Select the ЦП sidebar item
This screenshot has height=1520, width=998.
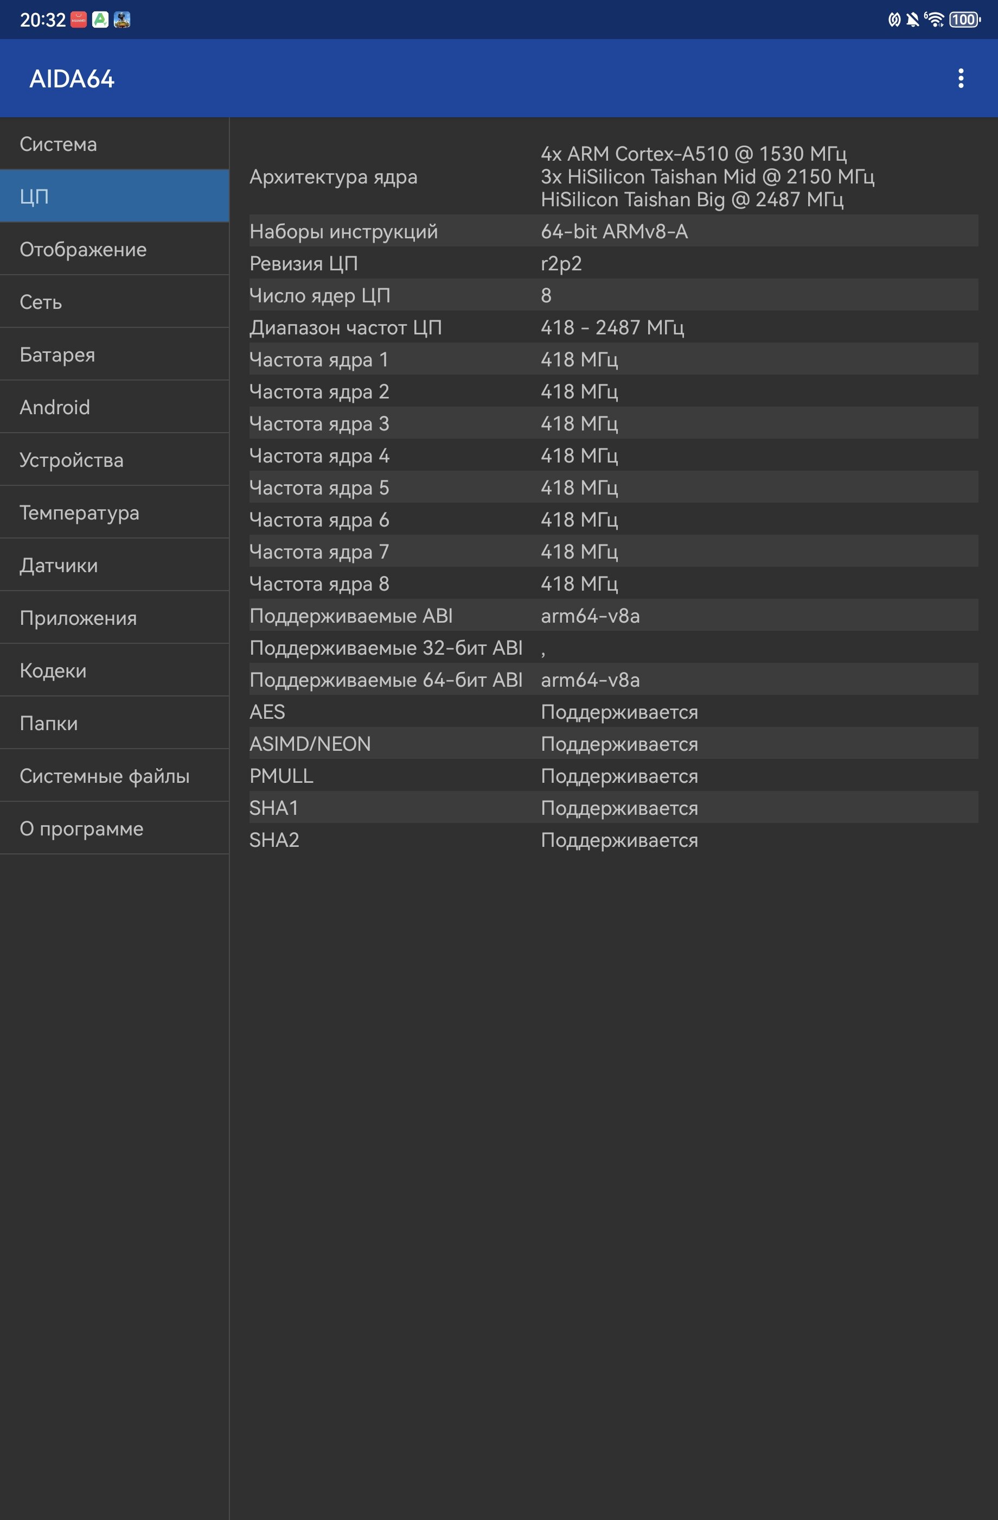coord(115,196)
